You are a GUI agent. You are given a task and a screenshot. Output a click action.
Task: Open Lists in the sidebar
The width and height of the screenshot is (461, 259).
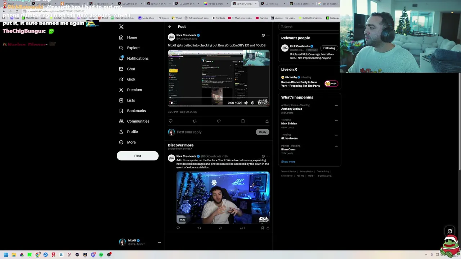pos(127,100)
